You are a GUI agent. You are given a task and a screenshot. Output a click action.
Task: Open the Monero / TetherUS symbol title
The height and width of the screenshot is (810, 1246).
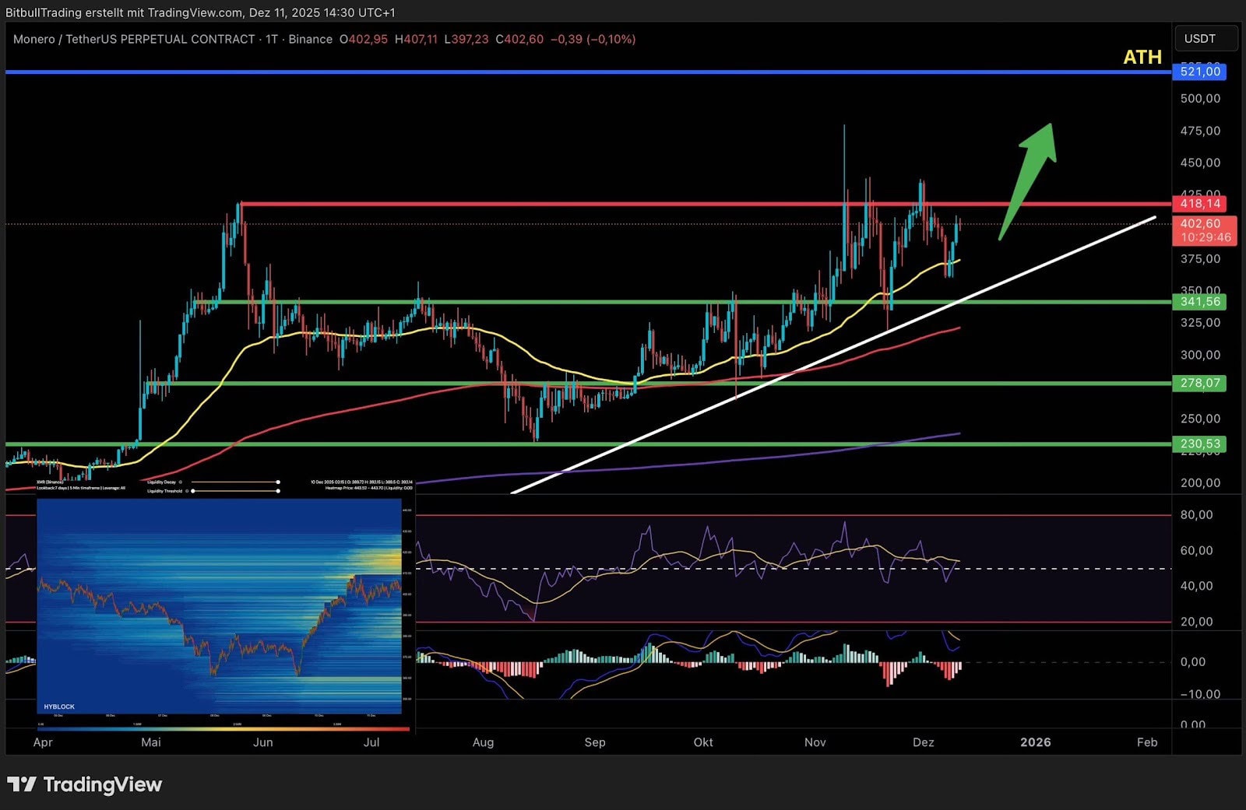tap(134, 39)
